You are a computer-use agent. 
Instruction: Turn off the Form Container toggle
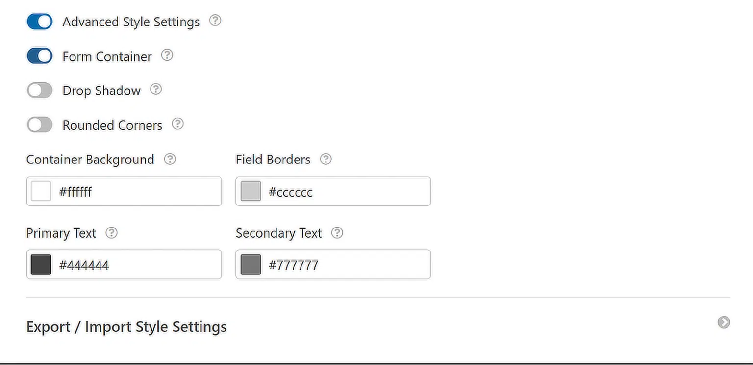(x=40, y=56)
